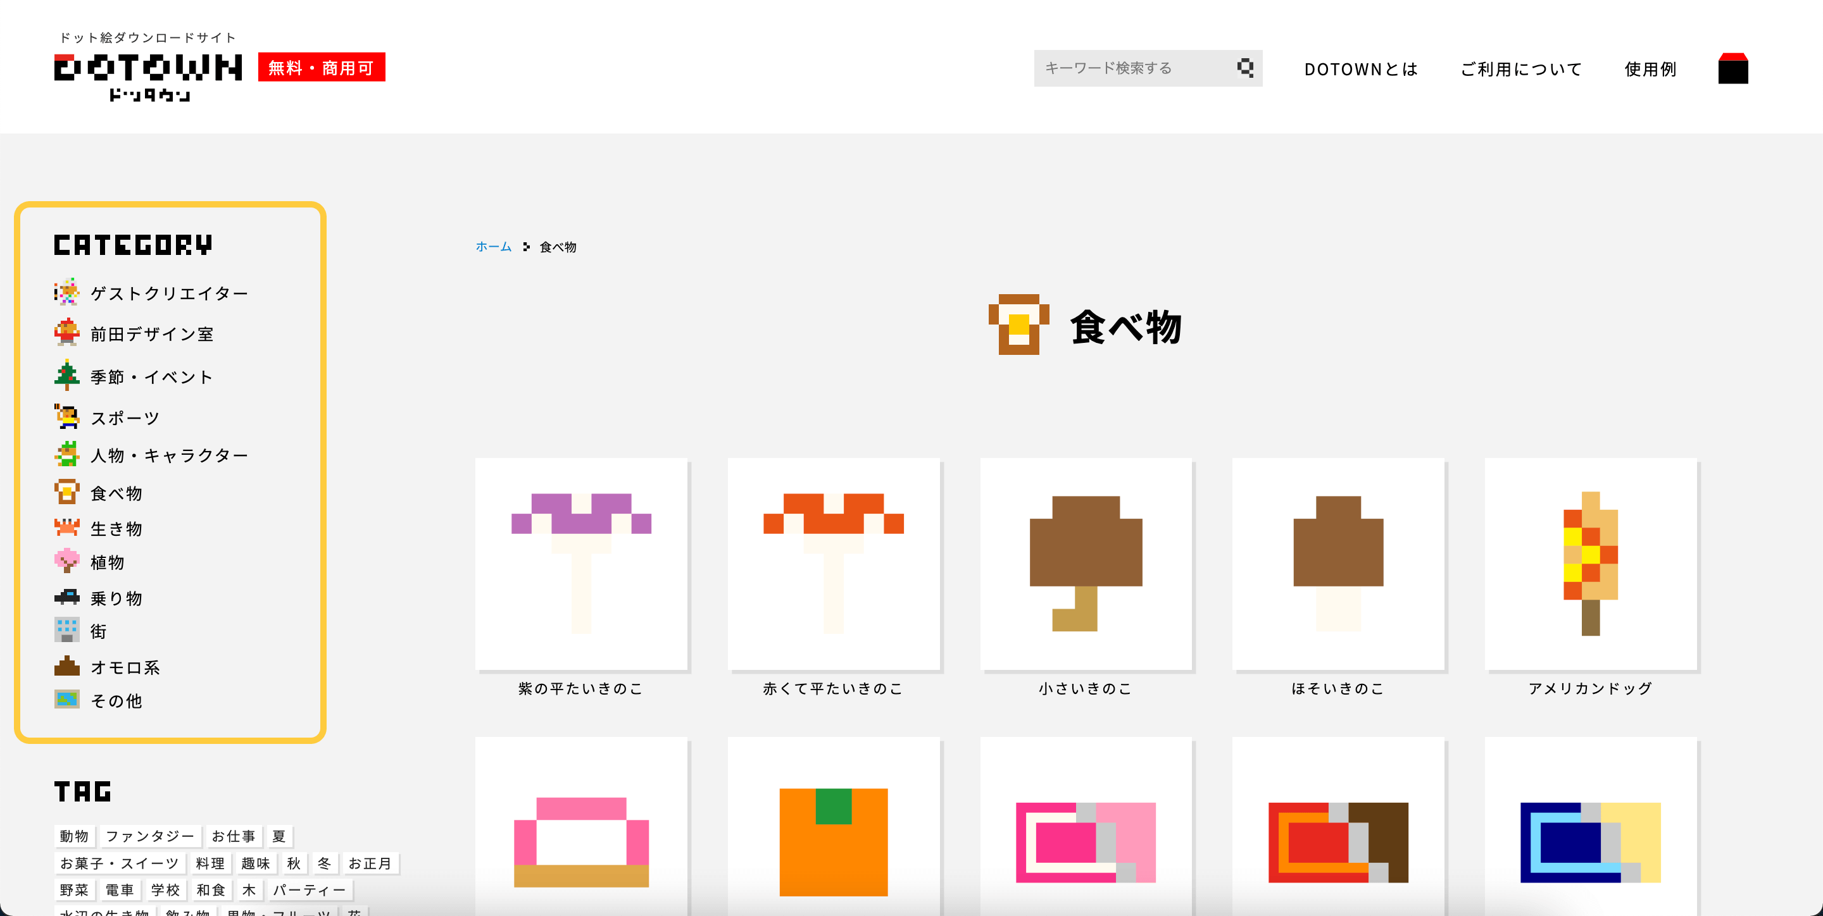
Task: Open the ご利用について menu item
Action: pos(1521,68)
